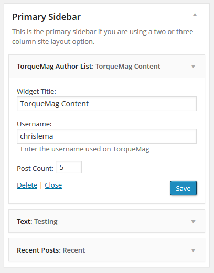The image size is (214, 273).
Task: Select the TorqueMag Author List title bar
Action: click(x=106, y=67)
